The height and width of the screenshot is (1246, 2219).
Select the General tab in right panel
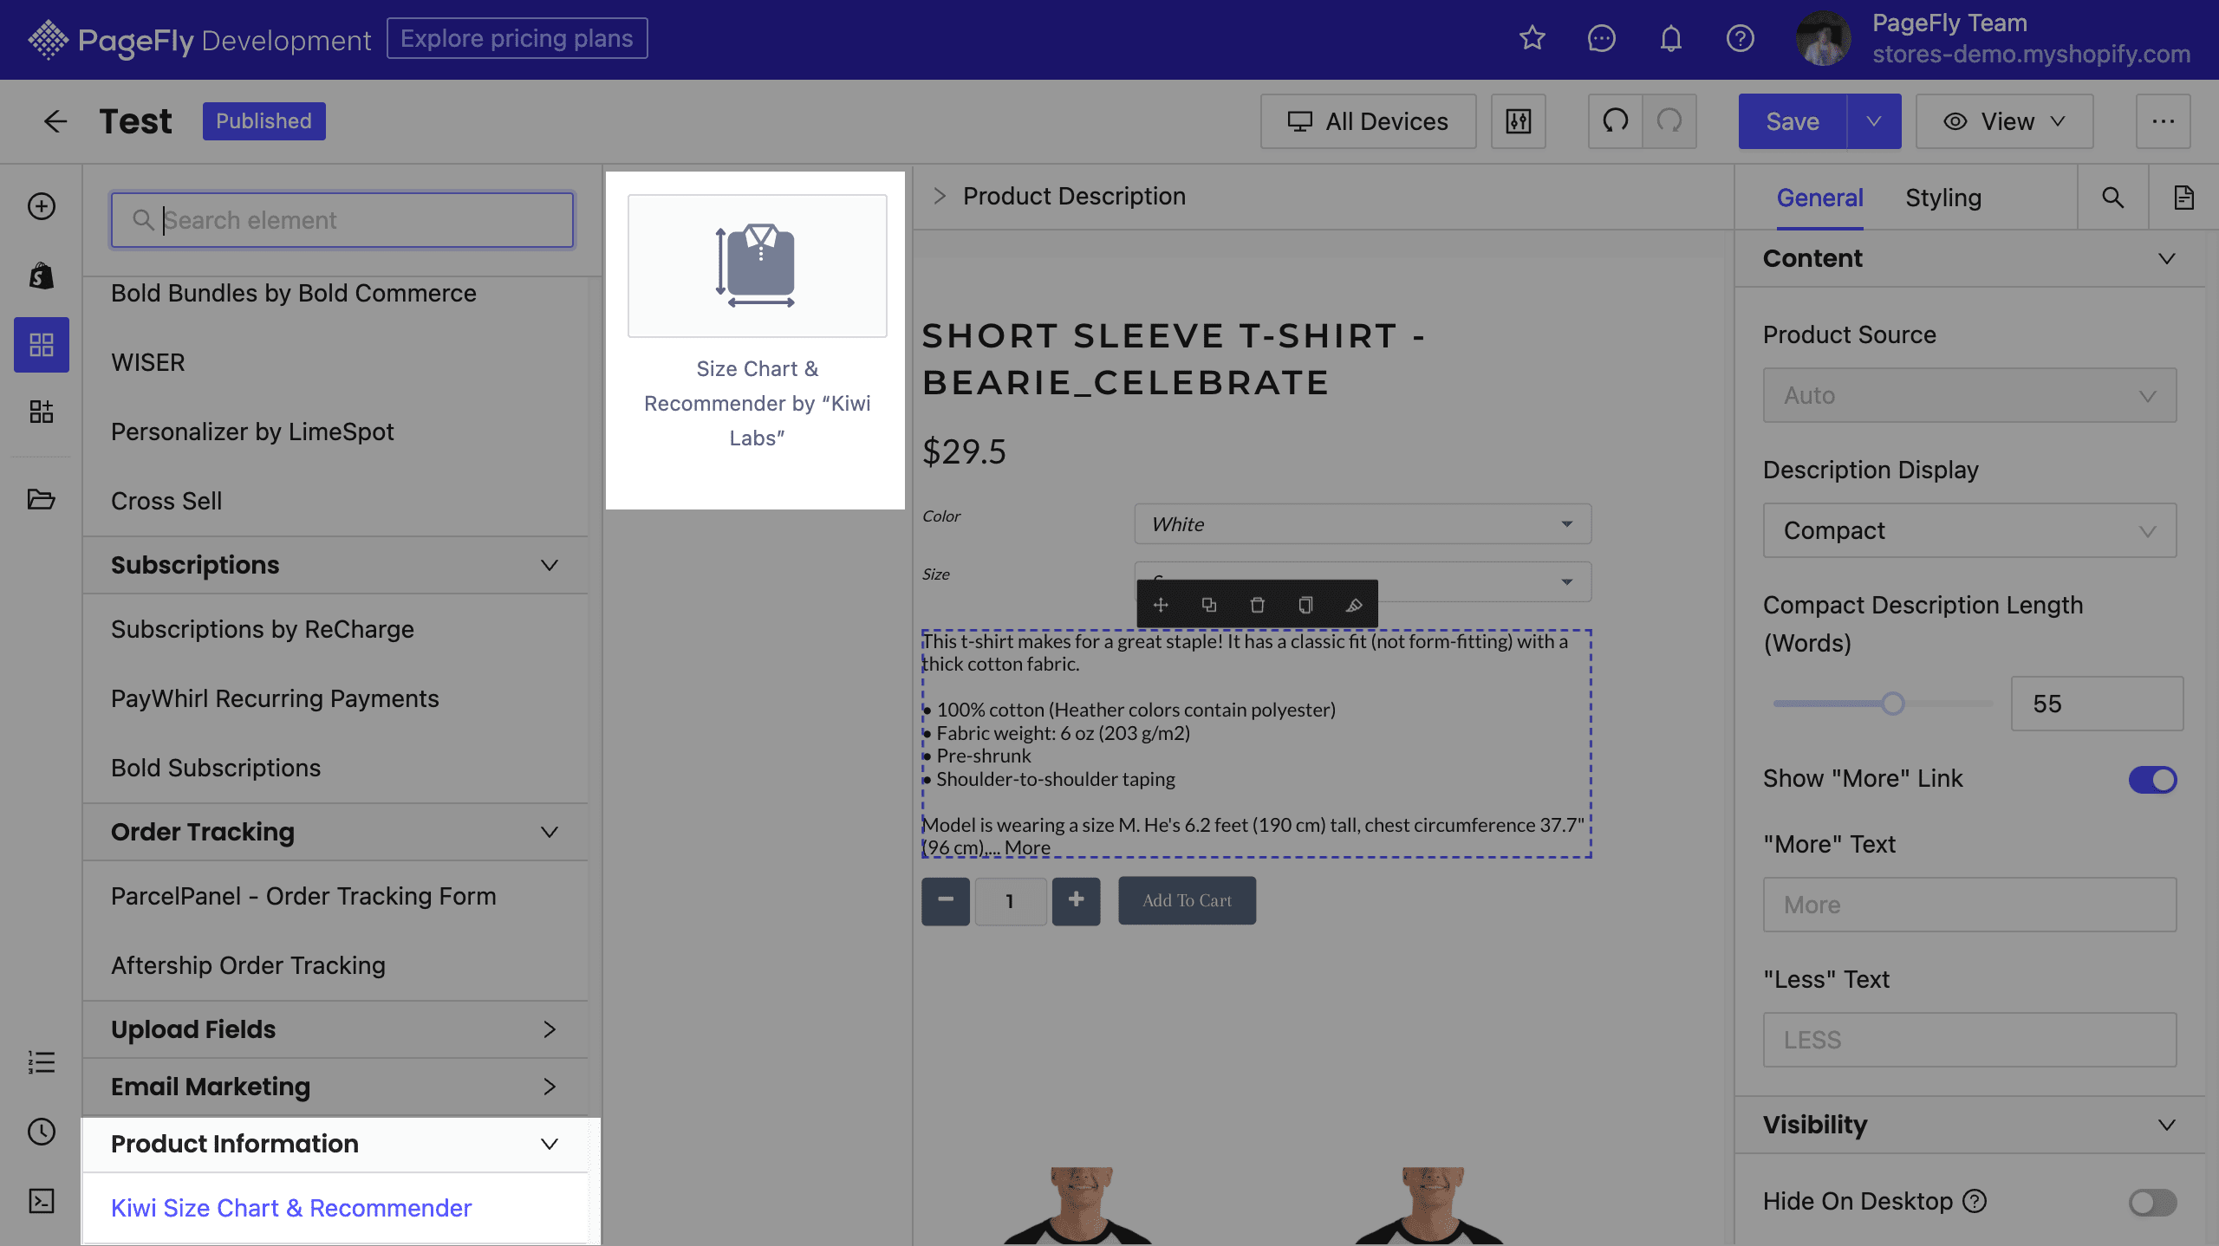tap(1819, 197)
